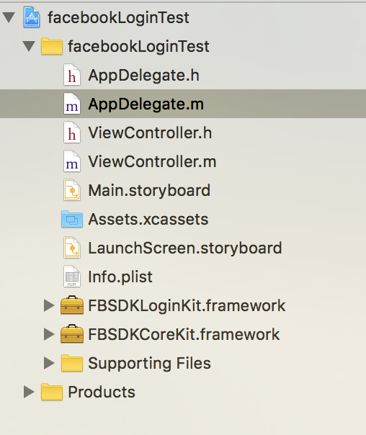Image resolution: width=366 pixels, height=435 pixels.
Task: Click the Info.plist document icon
Action: 72,277
